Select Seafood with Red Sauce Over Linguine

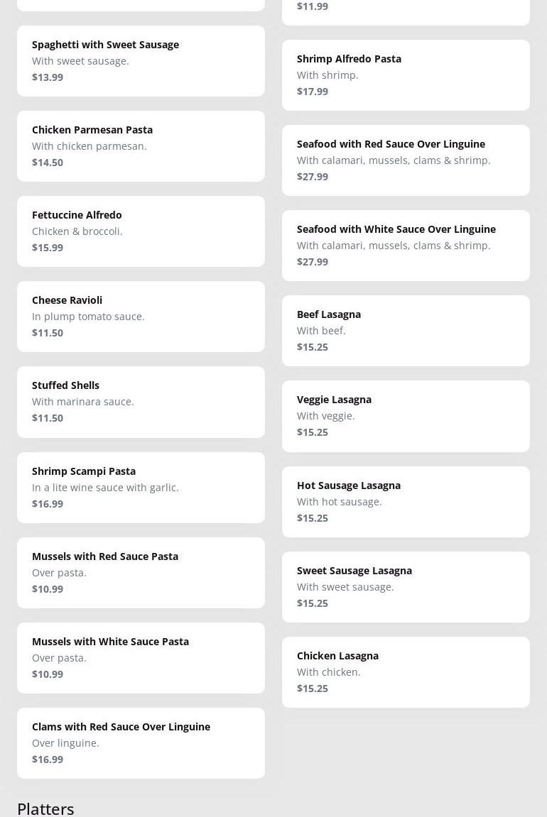pos(406,160)
